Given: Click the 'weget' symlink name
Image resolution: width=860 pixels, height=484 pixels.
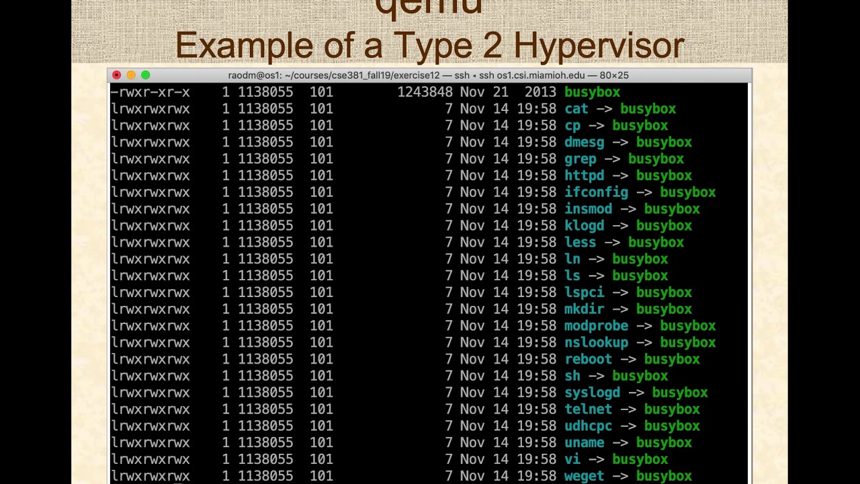Looking at the screenshot, I should [584, 476].
